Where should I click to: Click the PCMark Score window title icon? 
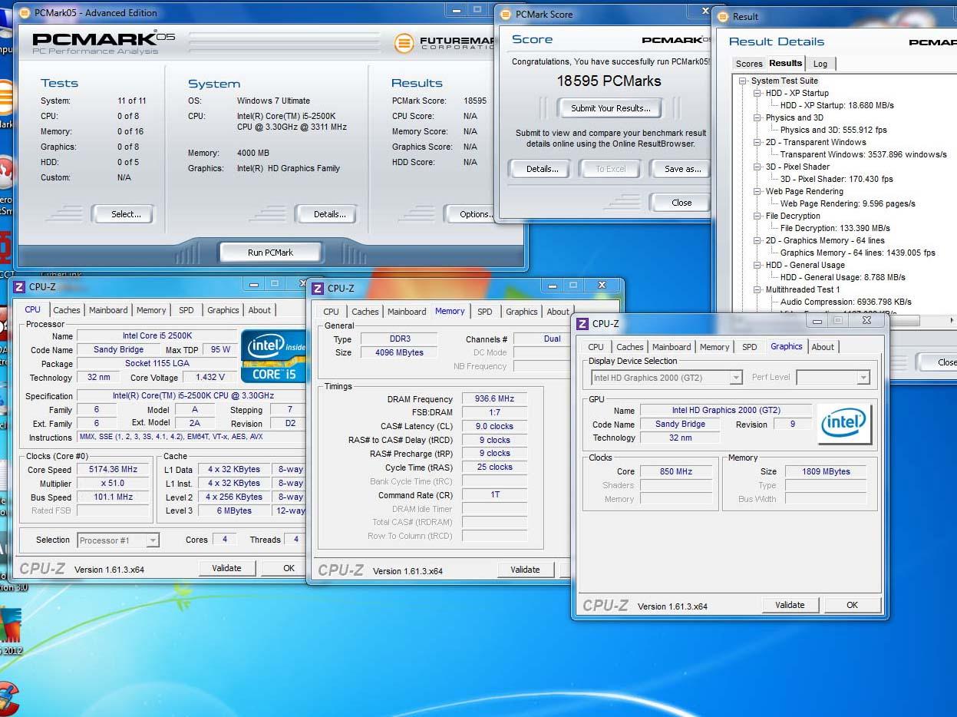pyautogui.click(x=506, y=14)
